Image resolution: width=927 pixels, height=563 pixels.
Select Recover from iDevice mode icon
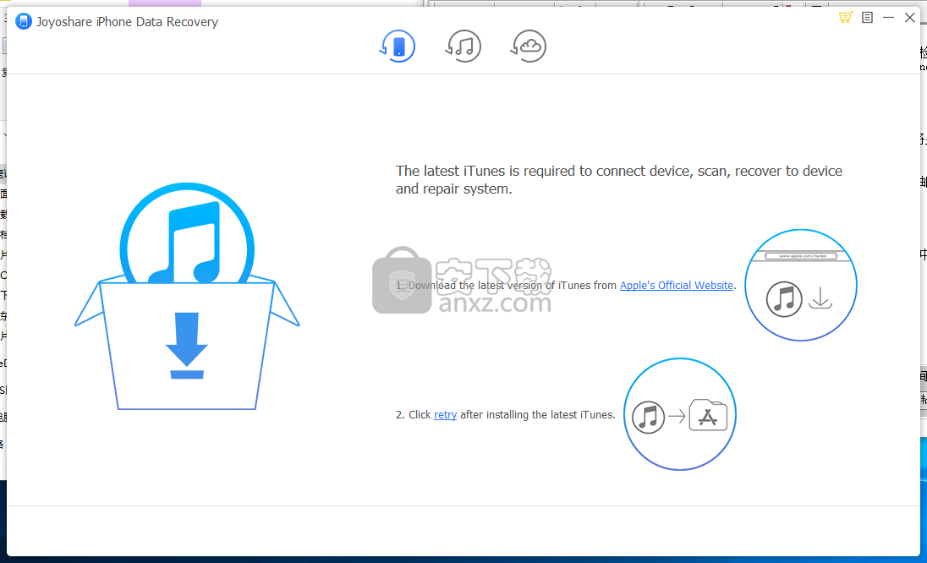pos(398,46)
